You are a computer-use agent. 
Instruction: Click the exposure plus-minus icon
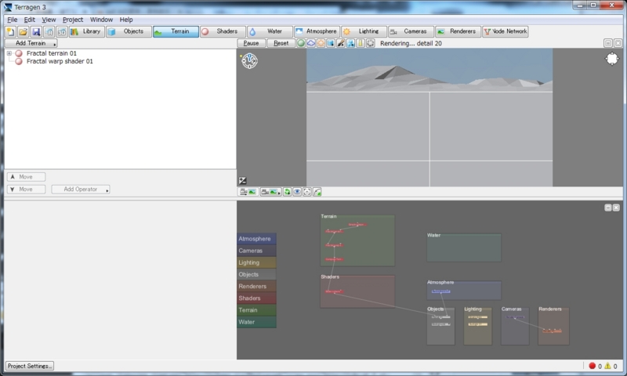pyautogui.click(x=242, y=181)
